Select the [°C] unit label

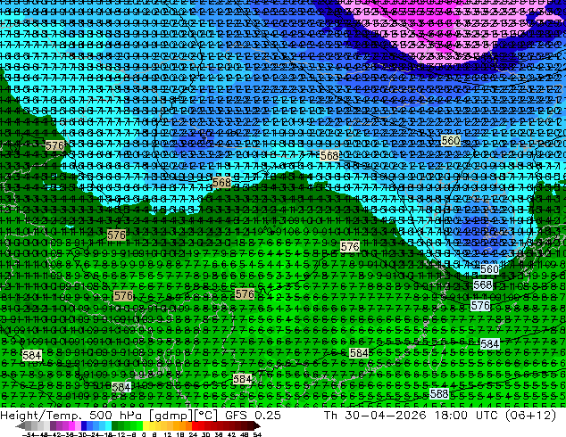tap(204, 415)
